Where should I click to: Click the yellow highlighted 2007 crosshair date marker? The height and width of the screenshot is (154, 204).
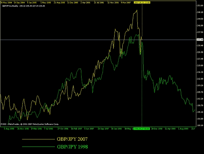[142, 3]
